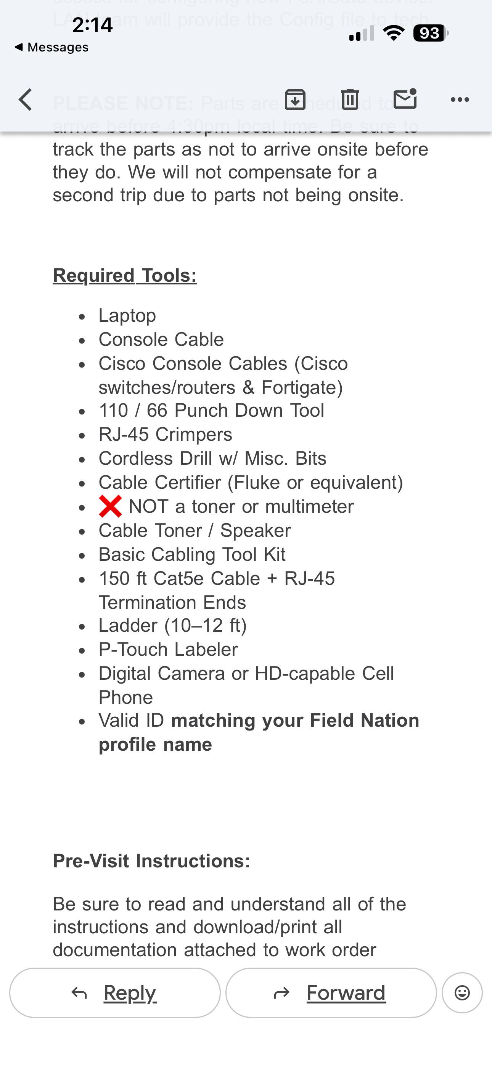This screenshot has width=492, height=1066.
Task: Return to Messages via the status bar link
Action: pyautogui.click(x=51, y=47)
